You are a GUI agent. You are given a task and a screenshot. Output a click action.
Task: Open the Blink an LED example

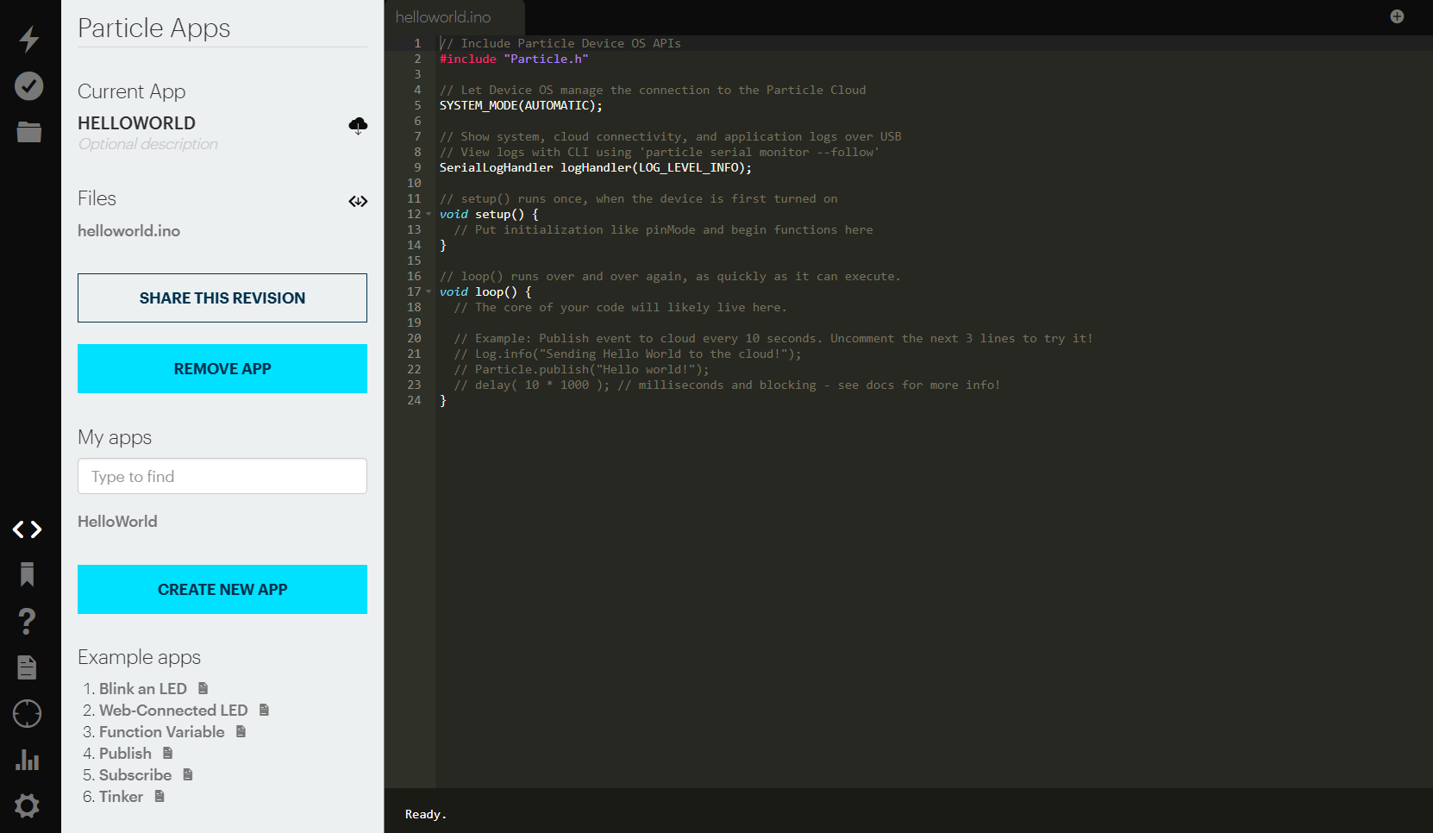point(142,688)
